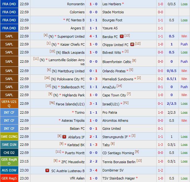Image resolution: width=190 pixels, height=182 pixels.
Task: Click the SAPL label in Black Leopards row
Action: click(x=9, y=52)
